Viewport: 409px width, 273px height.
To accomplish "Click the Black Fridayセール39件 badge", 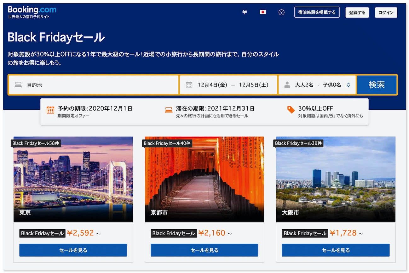I will tap(298, 143).
